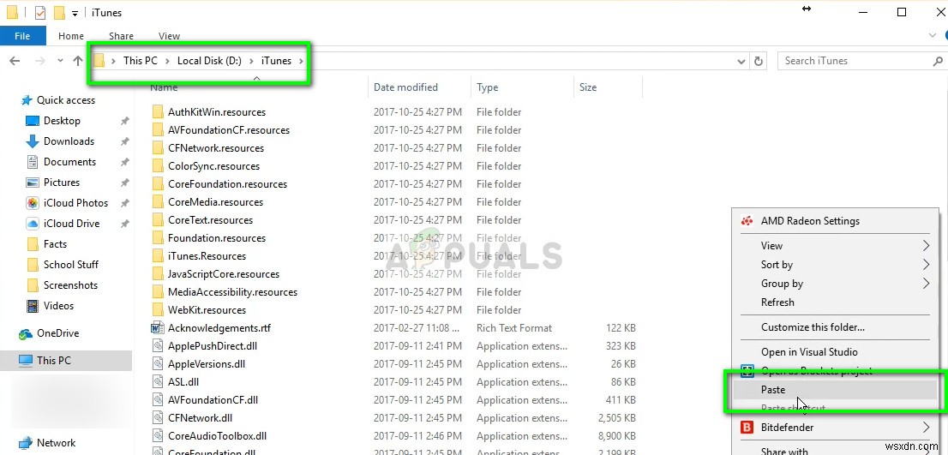Image resolution: width=948 pixels, height=455 pixels.
Task: Click the search magnifier icon
Action: coord(938,61)
